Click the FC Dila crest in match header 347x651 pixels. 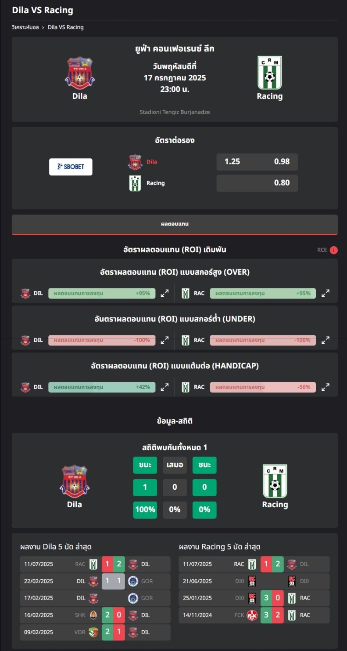click(79, 73)
